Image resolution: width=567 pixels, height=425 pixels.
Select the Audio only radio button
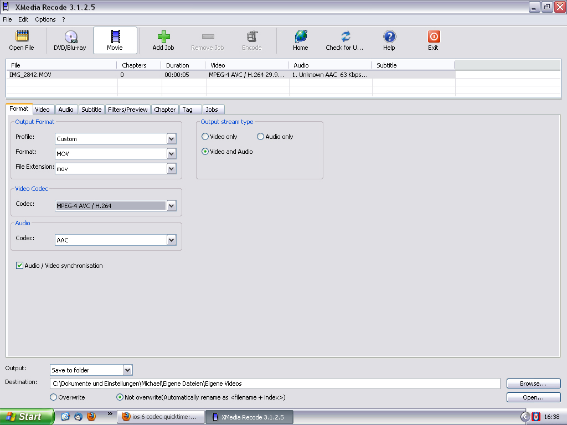pyautogui.click(x=260, y=137)
